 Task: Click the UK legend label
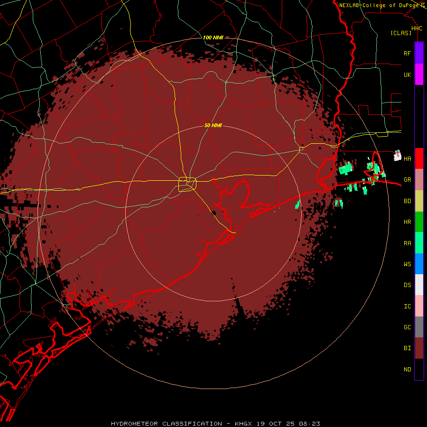tap(407, 74)
